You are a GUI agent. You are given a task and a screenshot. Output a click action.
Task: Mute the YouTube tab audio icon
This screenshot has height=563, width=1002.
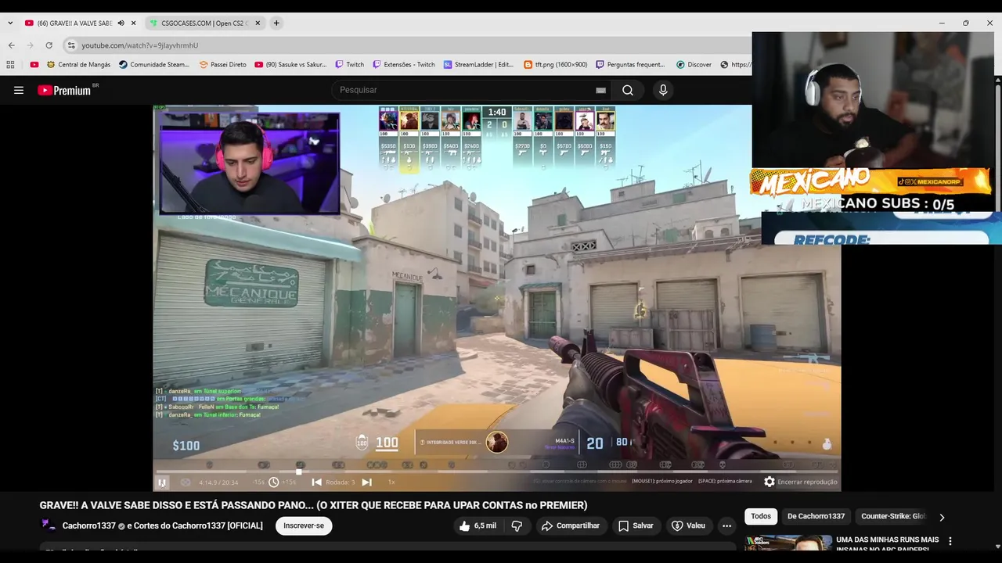(x=121, y=23)
